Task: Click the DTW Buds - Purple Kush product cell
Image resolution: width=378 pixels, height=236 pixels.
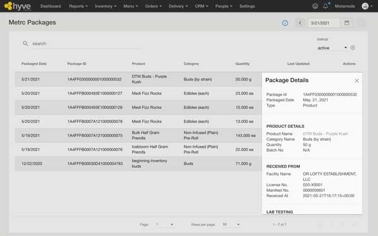Action: pos(149,79)
